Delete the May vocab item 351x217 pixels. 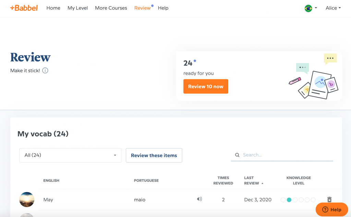click(329, 200)
